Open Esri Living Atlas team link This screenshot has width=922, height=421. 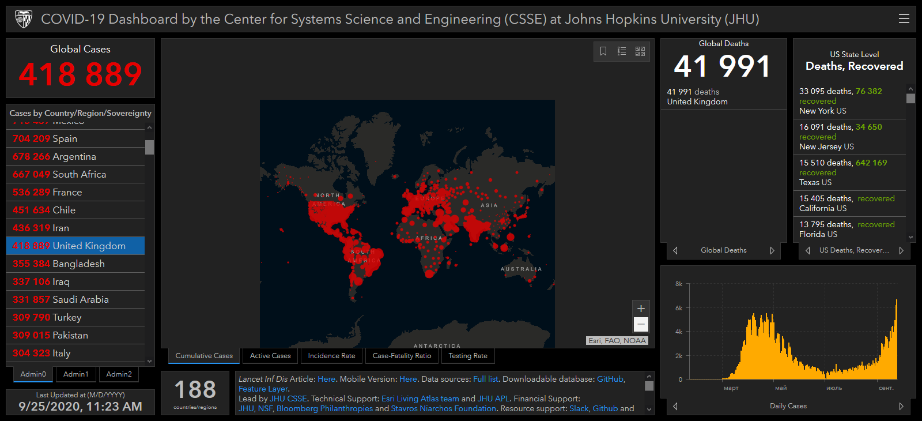click(420, 399)
